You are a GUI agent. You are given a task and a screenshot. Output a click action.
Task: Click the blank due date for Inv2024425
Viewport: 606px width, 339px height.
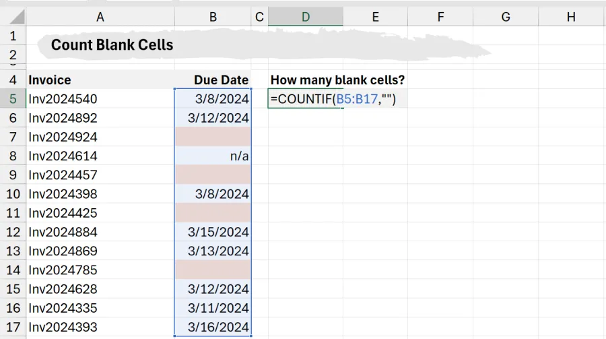pyautogui.click(x=213, y=212)
